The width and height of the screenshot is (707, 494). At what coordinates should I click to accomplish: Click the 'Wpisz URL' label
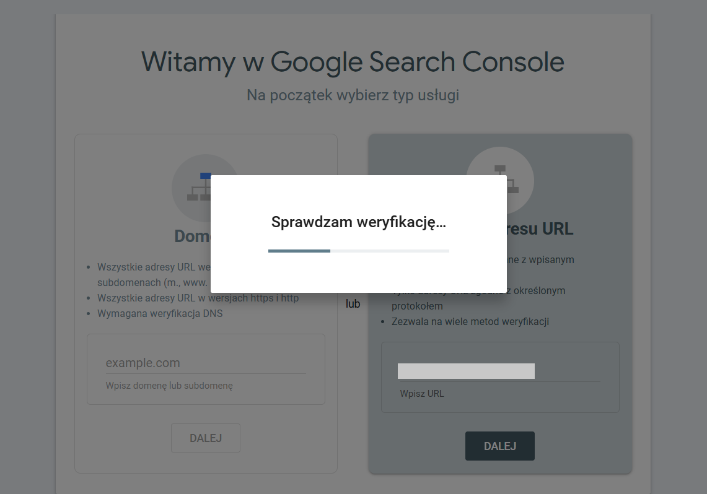point(422,394)
